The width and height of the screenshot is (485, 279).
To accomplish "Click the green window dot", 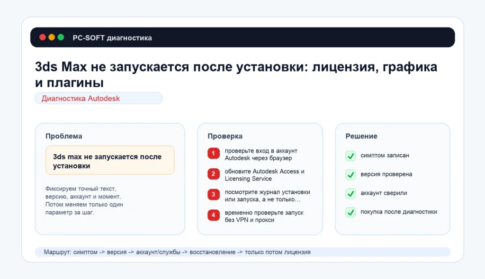I will coord(61,37).
